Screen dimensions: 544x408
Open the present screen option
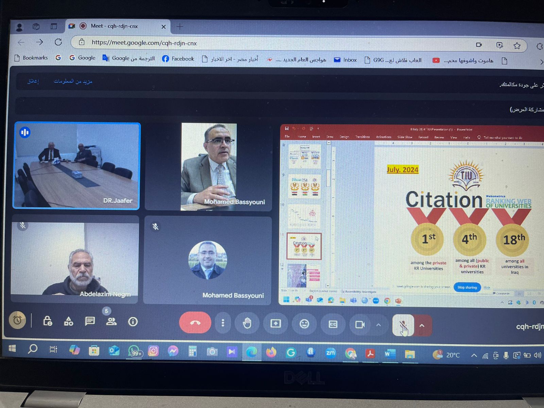(275, 323)
